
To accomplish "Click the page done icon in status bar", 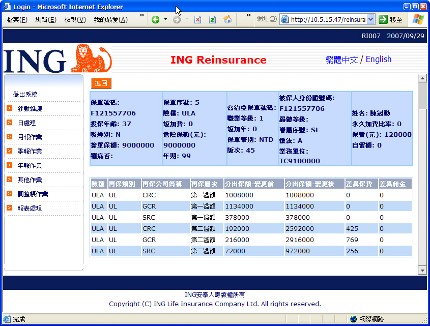I will 7,319.
